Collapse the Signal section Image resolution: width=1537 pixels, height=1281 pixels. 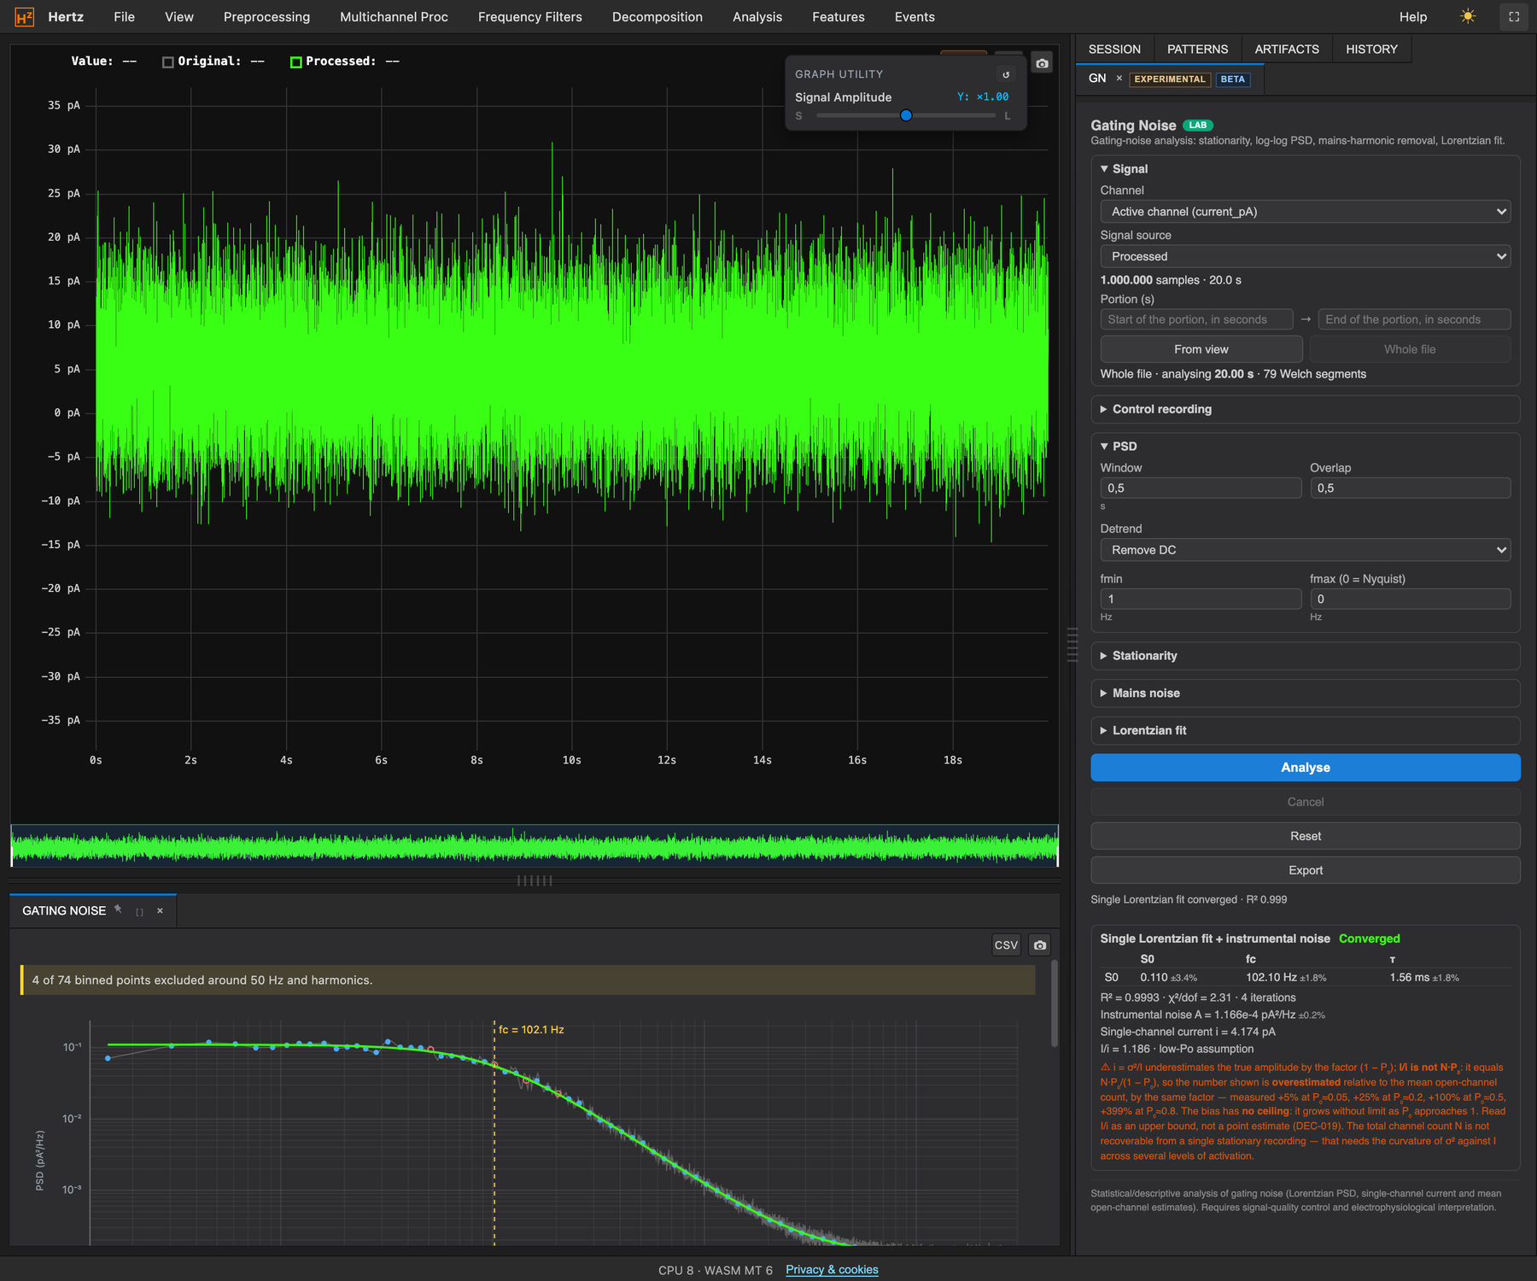pyautogui.click(x=1305, y=169)
